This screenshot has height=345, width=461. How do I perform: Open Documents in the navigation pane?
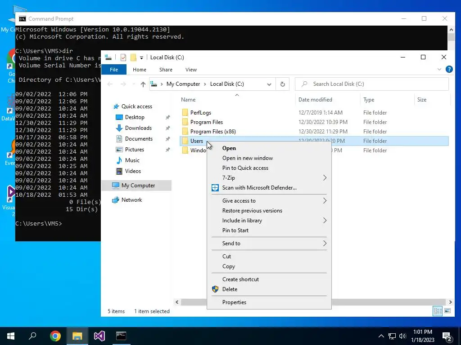[x=139, y=139]
